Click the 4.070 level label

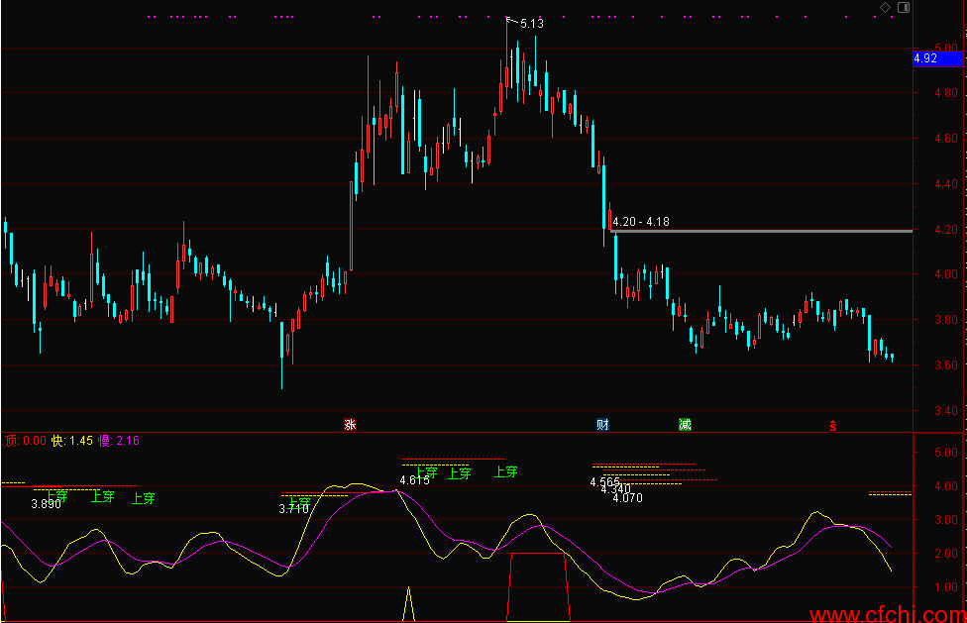click(x=628, y=498)
